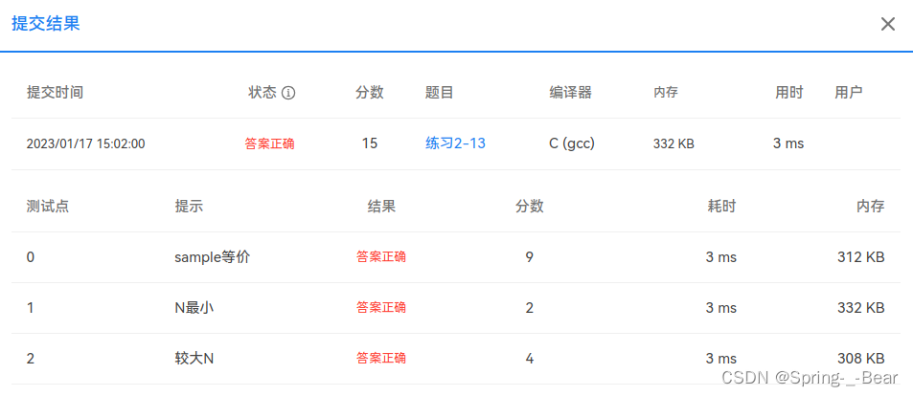The width and height of the screenshot is (913, 396).
Task: Click the 测试点 column header
Action: pos(48,207)
